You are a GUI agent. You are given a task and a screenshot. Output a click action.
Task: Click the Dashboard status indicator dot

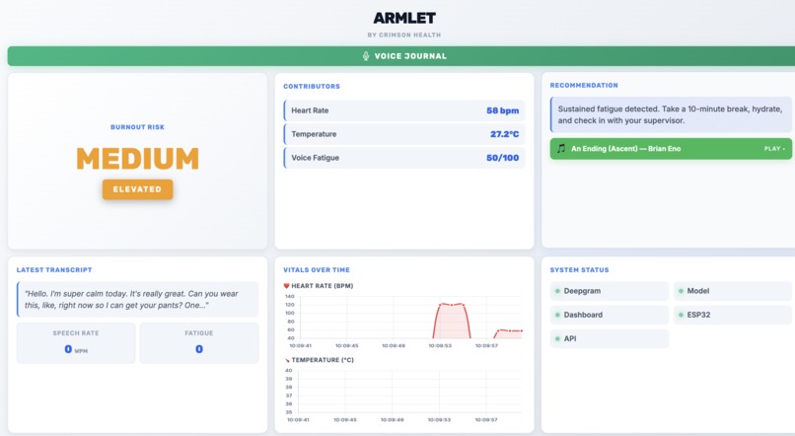557,315
